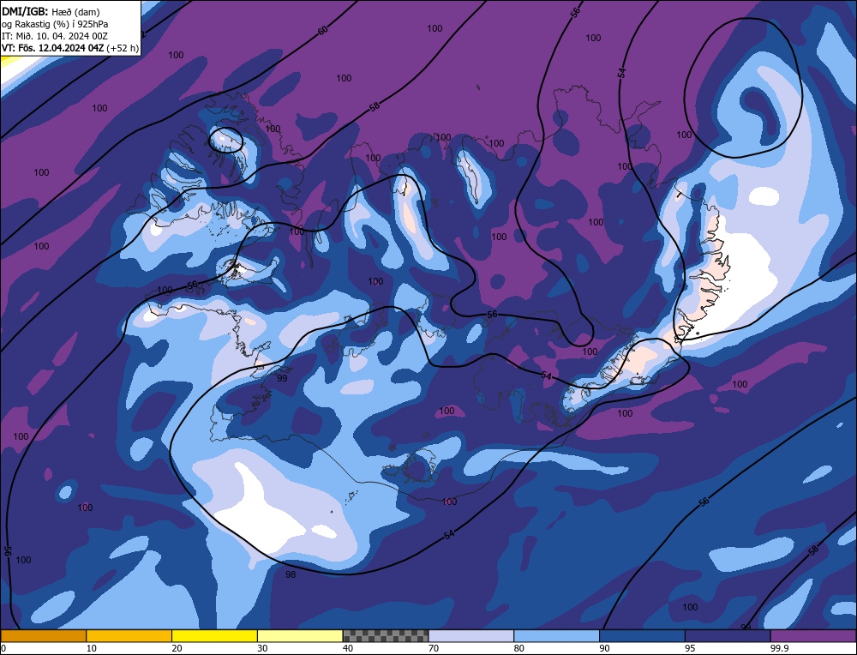Click the dark navy 95–99.9 legend swatch
Screen dimensions: 857x655
(x=728, y=636)
